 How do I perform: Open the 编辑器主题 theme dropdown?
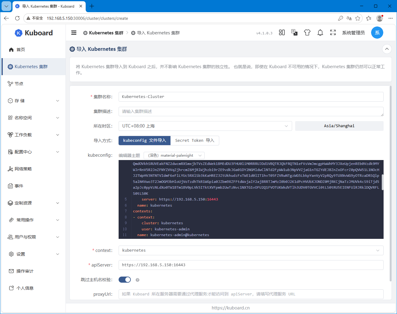(x=174, y=155)
